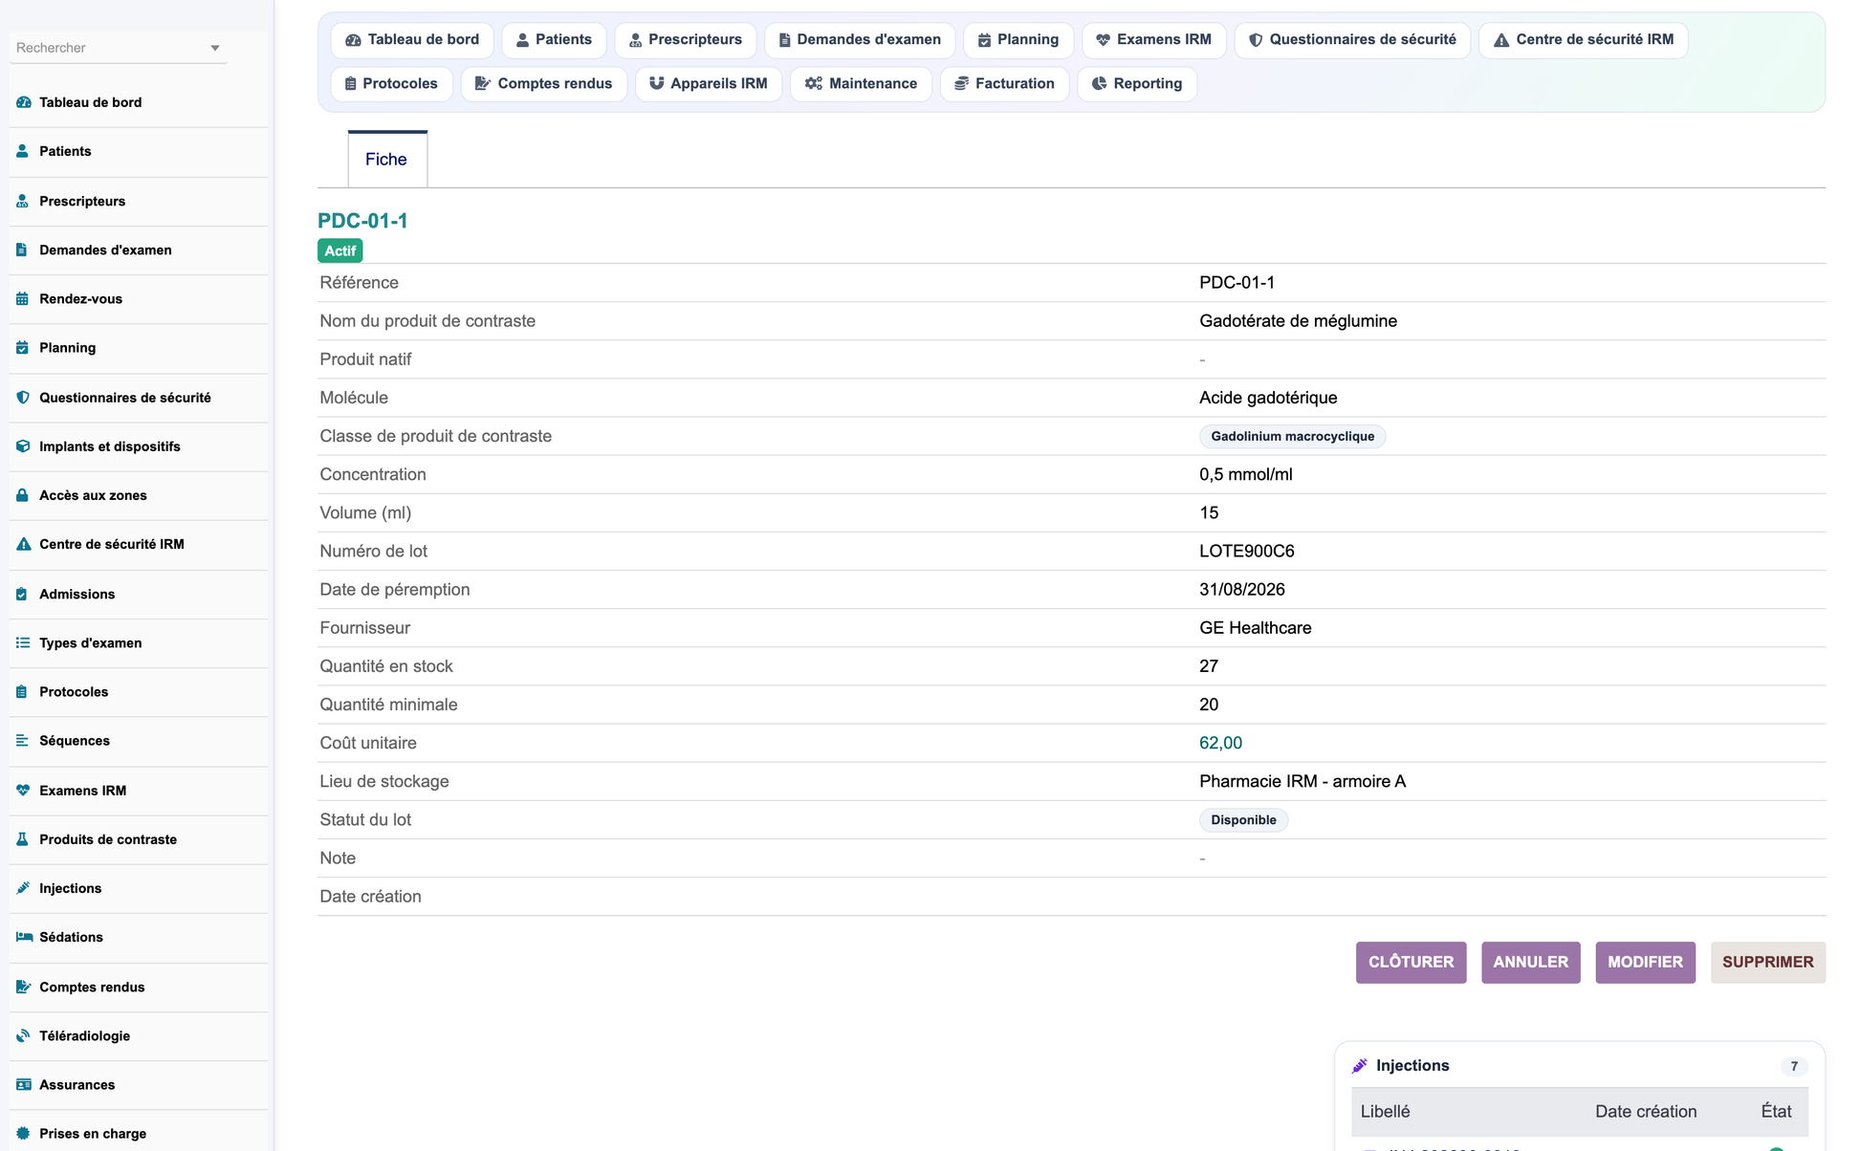
Task: Click the SUPPRIMER button
Action: [1767, 962]
